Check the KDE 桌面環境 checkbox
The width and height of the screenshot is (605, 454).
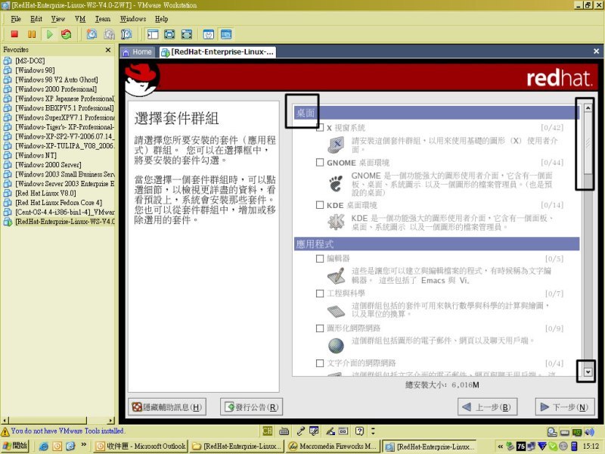coord(320,205)
